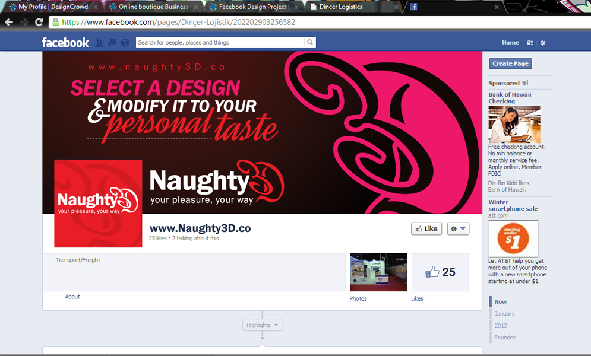This screenshot has width=591, height=356.
Task: Click the Sponsored megaphone icon
Action: point(525,83)
